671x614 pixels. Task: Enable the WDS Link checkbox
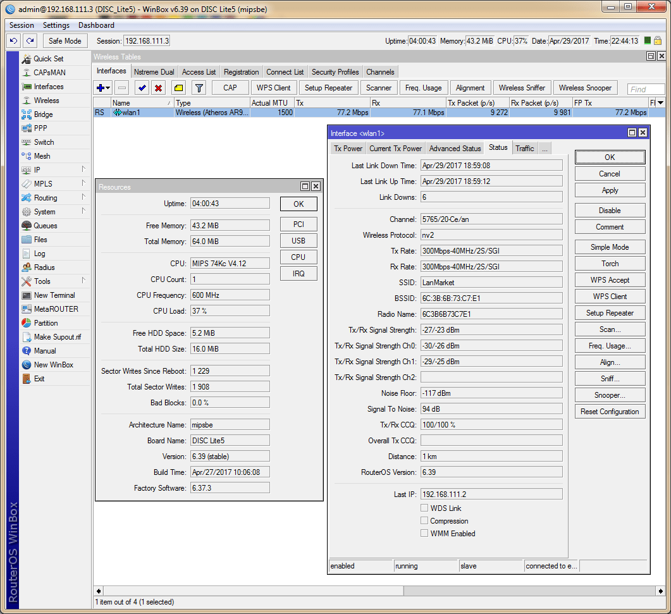coord(424,508)
